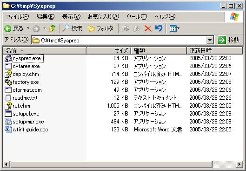This screenshot has width=246, height=171.
Task: Click the horizontal scrollbar thumb
Action: [x=111, y=164]
